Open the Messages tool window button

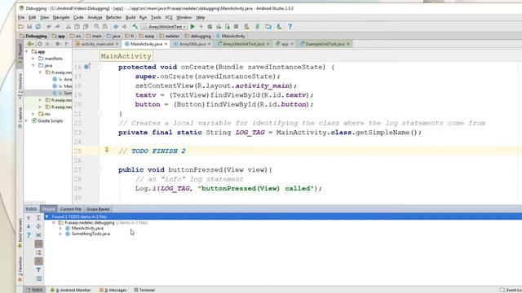coord(113,290)
